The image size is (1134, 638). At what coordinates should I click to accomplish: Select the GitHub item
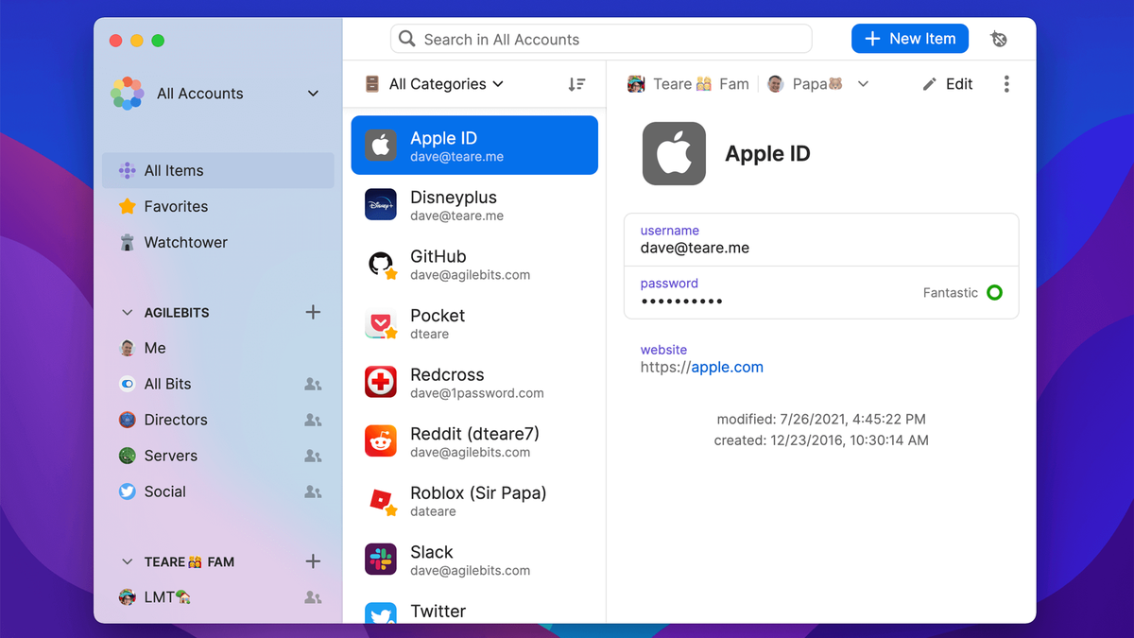click(474, 264)
